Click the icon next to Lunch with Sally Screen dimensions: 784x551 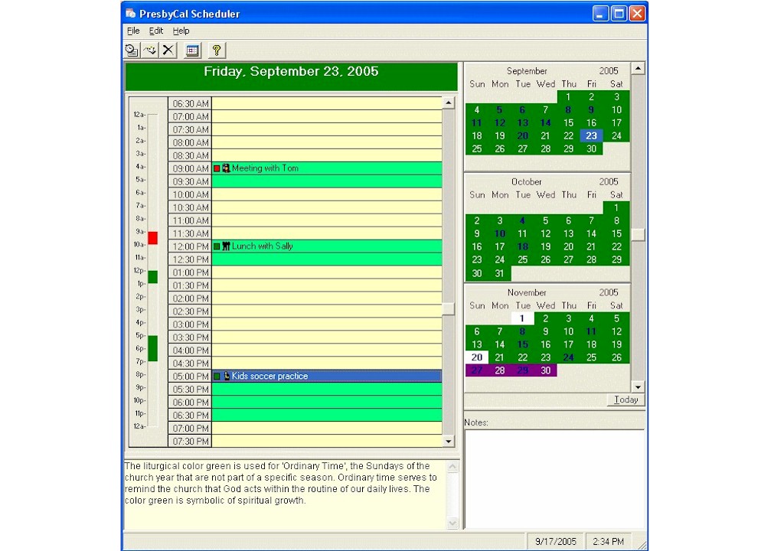pos(227,246)
